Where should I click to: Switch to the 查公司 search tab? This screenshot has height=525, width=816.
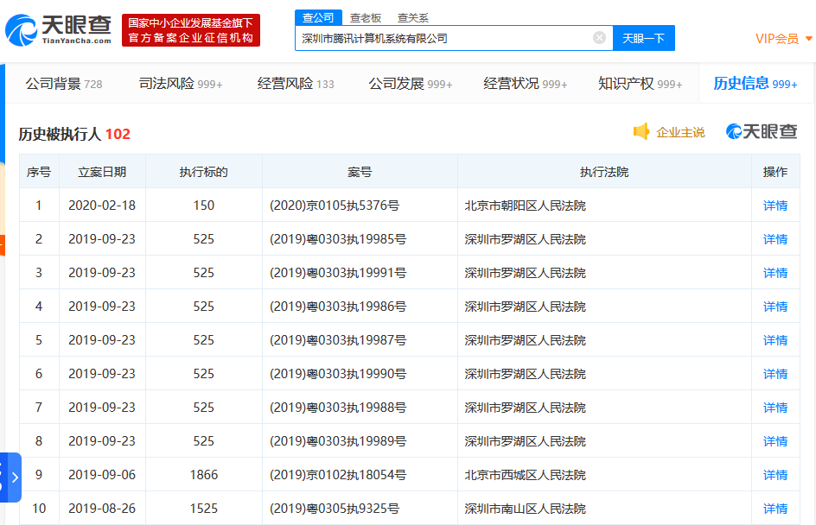pos(318,17)
